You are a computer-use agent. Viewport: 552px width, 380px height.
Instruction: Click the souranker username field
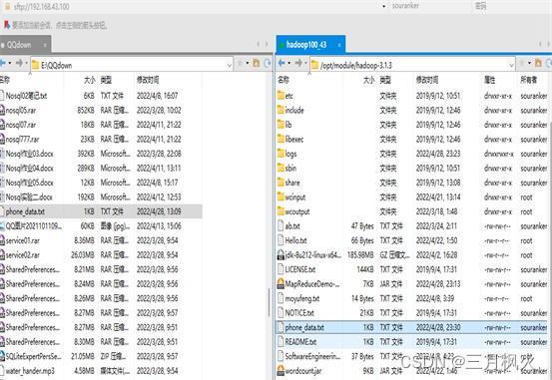(x=430, y=6)
